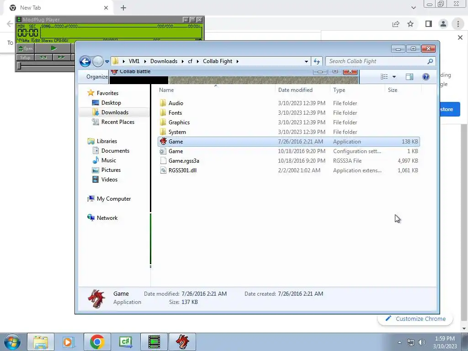Viewport: 468px width, 351px height.
Task: Open a new Chrome tab
Action: tap(123, 8)
